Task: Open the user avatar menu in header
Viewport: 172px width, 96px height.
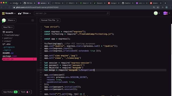Action: pyautogui.click(x=157, y=13)
